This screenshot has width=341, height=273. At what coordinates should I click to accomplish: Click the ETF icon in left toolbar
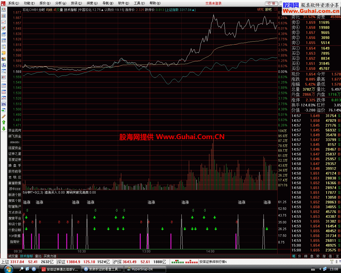[4, 77]
